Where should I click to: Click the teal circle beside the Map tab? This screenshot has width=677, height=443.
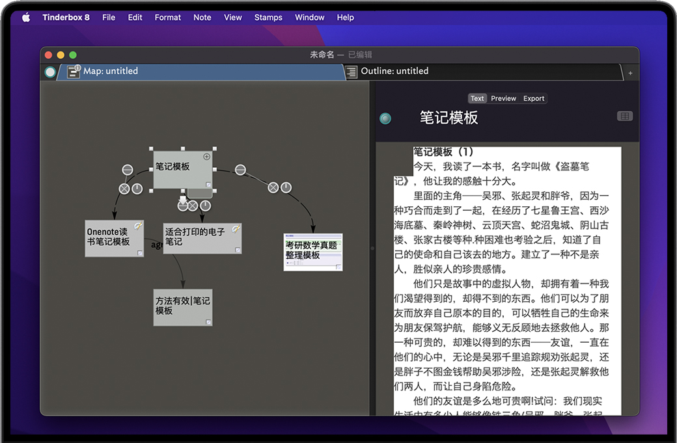click(50, 72)
